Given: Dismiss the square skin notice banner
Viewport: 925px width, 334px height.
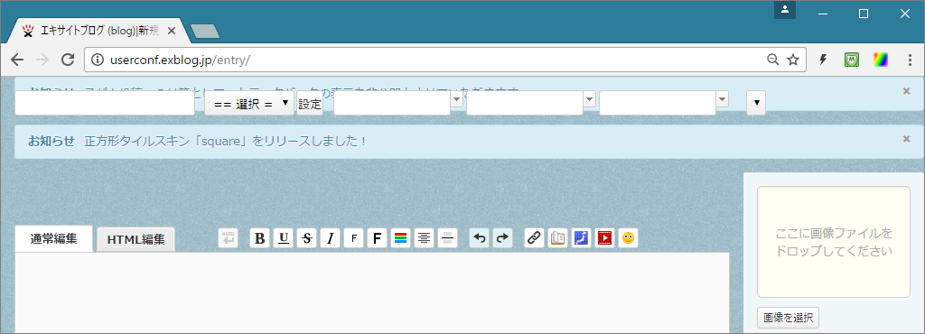Looking at the screenshot, I should [907, 139].
